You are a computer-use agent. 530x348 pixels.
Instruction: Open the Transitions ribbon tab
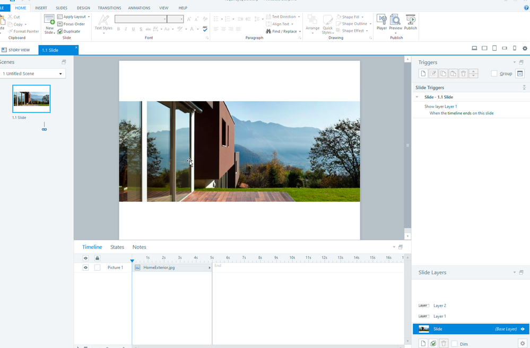109,8
